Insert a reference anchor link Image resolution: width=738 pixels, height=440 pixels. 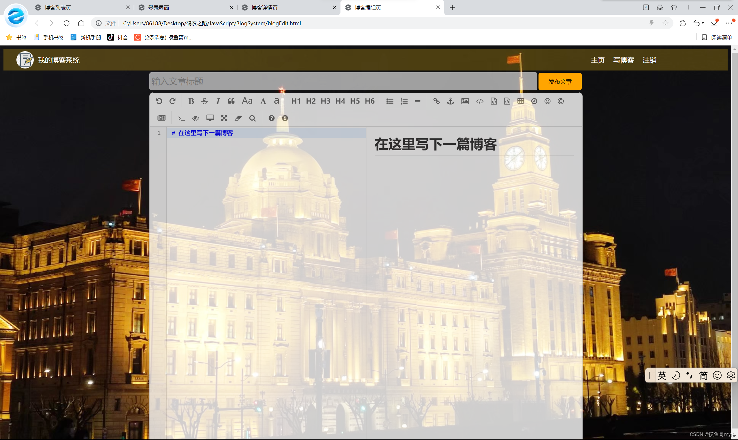click(x=451, y=101)
